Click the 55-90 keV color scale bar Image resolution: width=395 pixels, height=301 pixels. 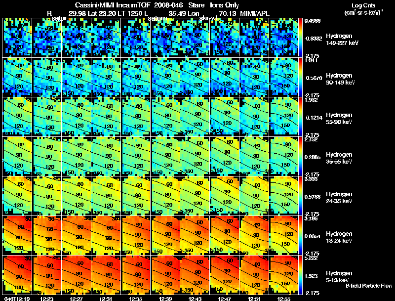[x=301, y=117]
